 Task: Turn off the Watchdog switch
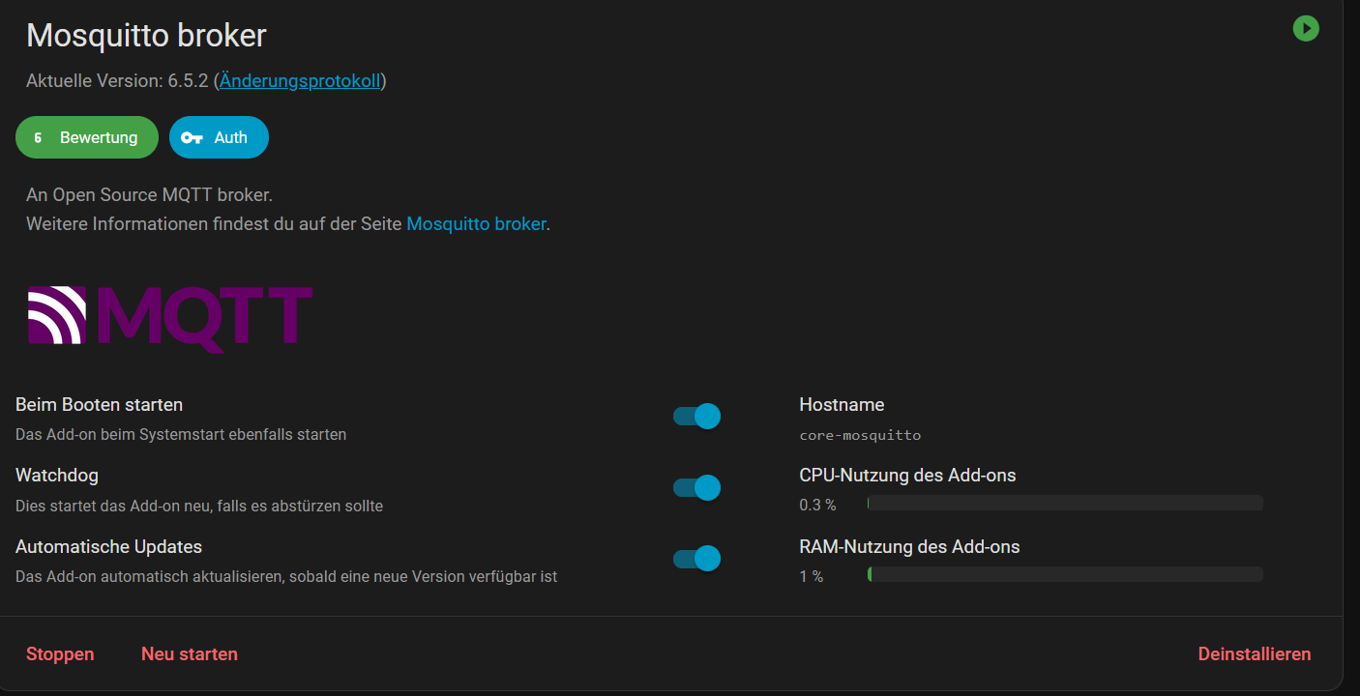click(696, 487)
